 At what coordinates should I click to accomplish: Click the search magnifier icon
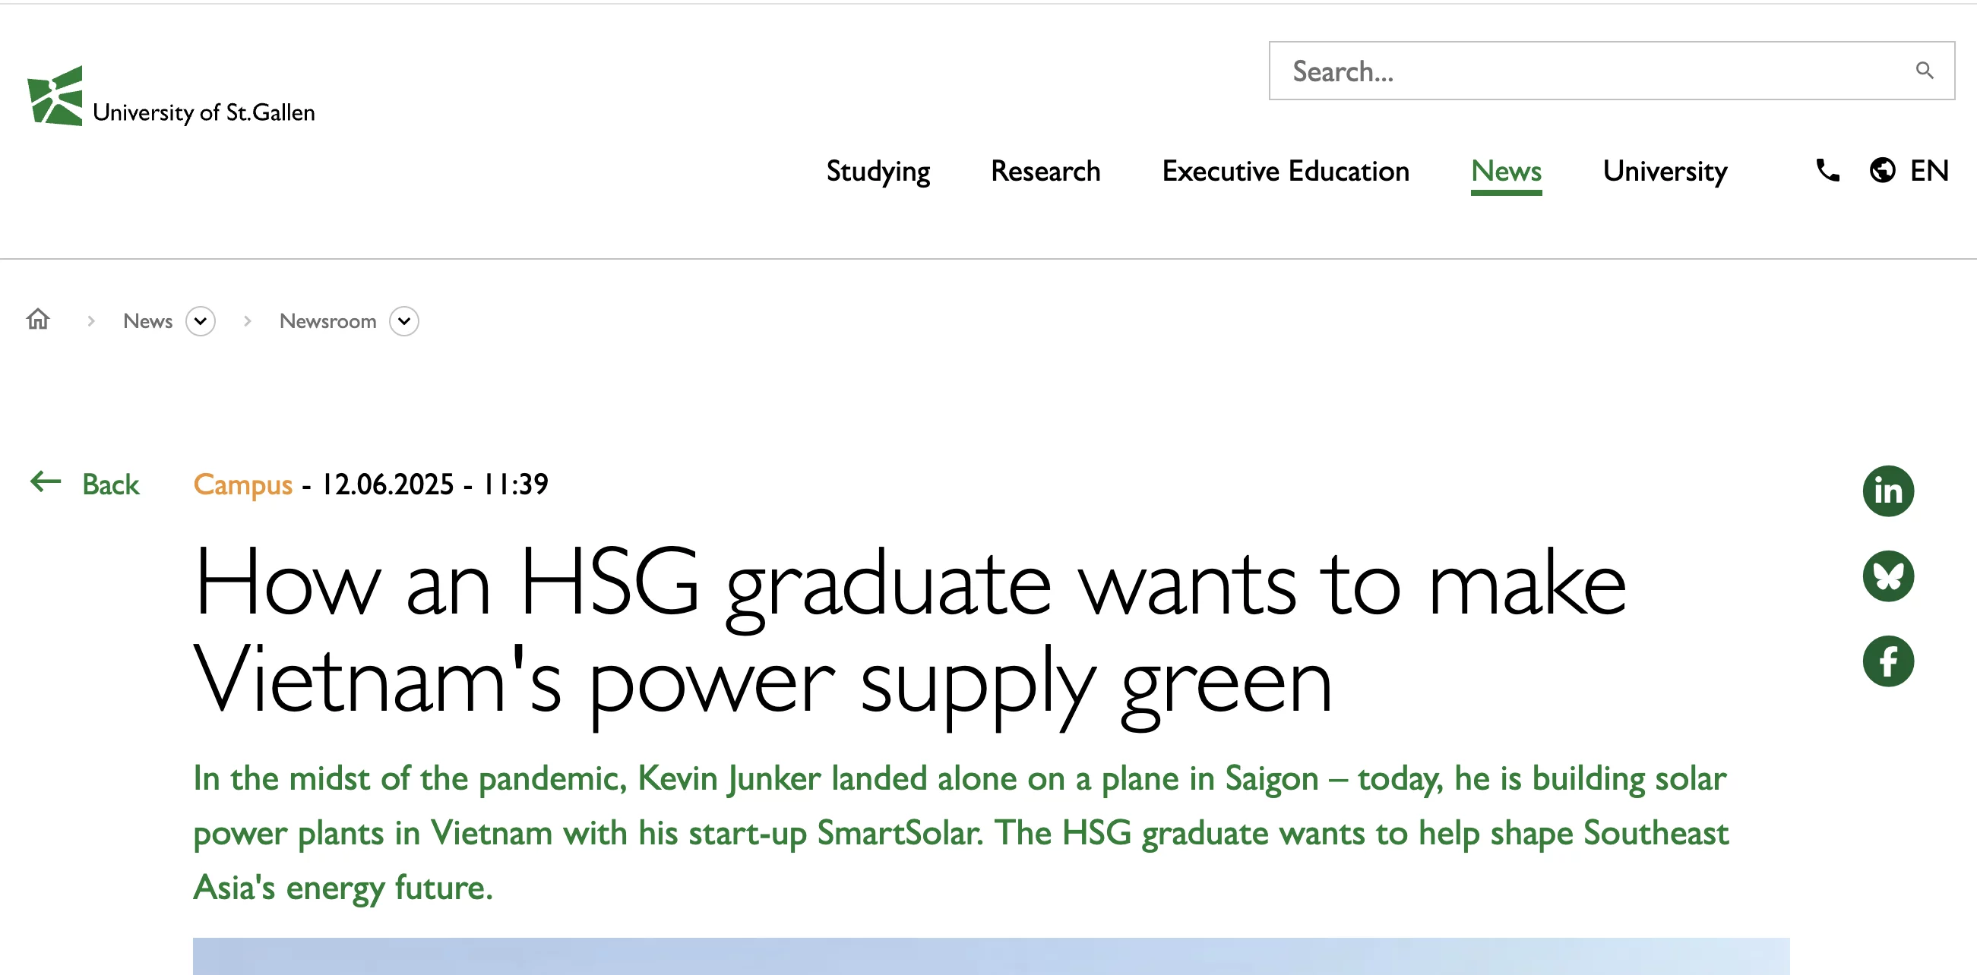[x=1923, y=71]
